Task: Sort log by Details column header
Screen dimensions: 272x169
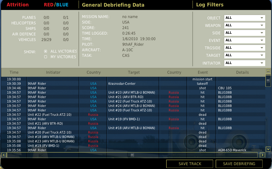Action: pyautogui.click(x=242, y=73)
